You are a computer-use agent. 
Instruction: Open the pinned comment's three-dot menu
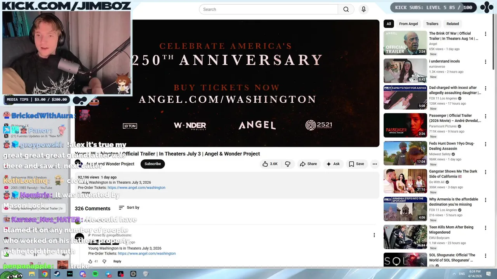click(374, 235)
